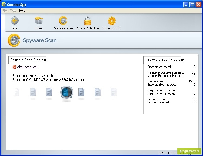Click the files scanned value 4586

(x=192, y=81)
